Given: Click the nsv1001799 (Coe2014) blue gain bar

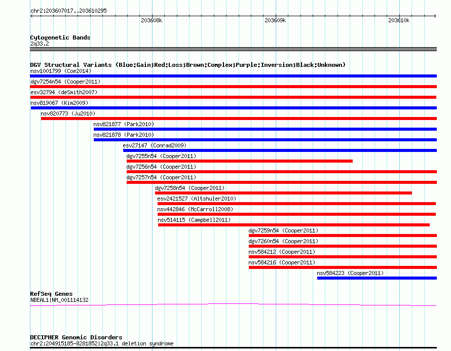Looking at the screenshot, I should (x=233, y=76).
